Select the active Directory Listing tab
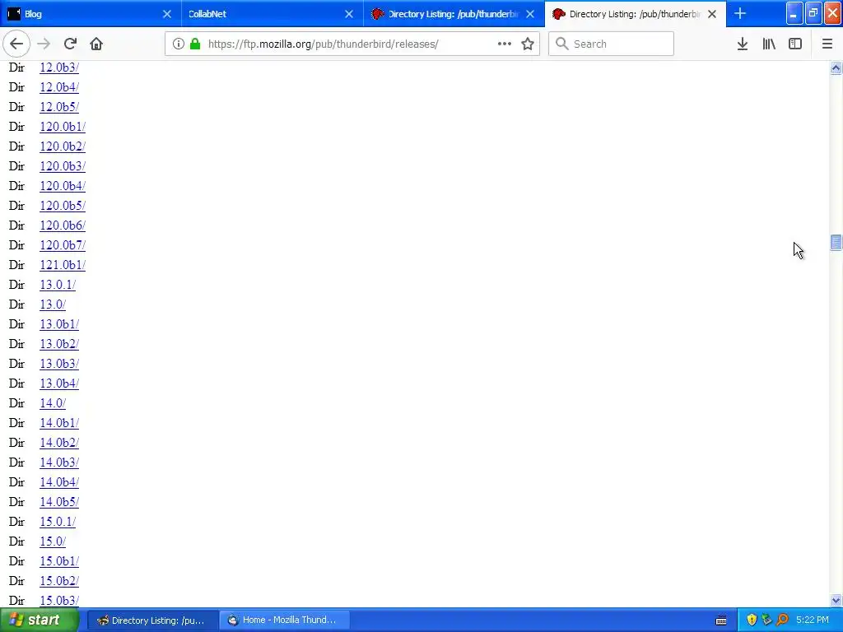This screenshot has width=843, height=632. pyautogui.click(x=635, y=14)
